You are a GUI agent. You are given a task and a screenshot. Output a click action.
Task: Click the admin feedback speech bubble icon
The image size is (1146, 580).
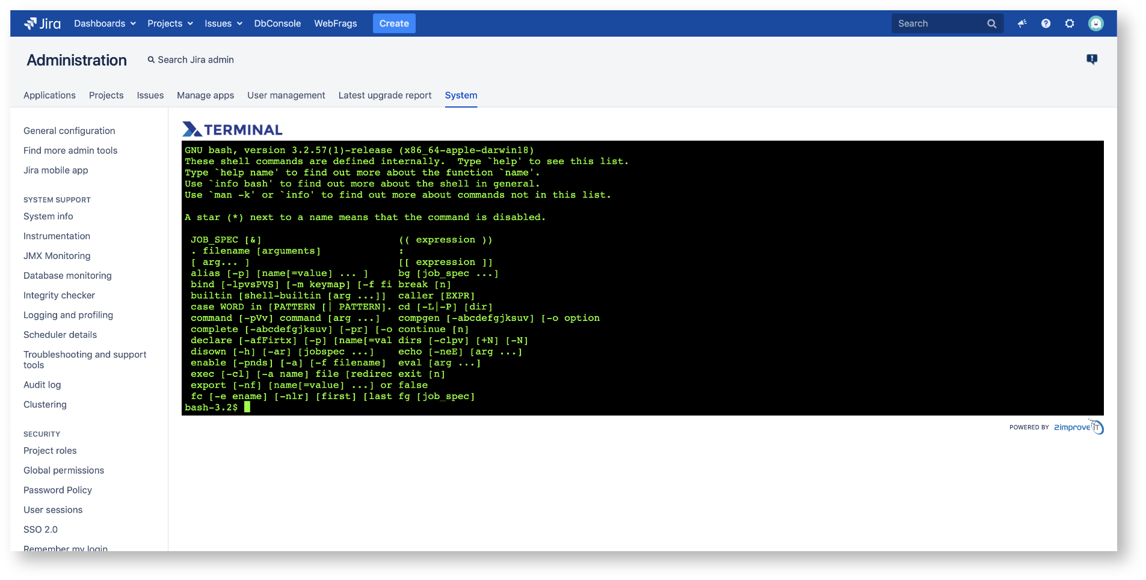tap(1092, 59)
